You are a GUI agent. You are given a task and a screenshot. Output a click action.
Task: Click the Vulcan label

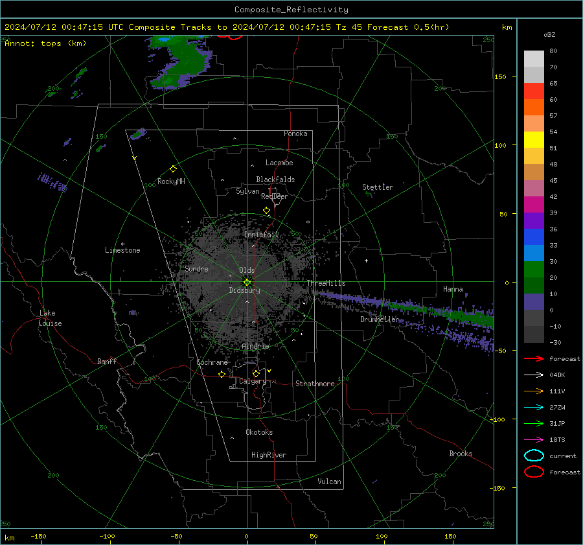(x=329, y=481)
